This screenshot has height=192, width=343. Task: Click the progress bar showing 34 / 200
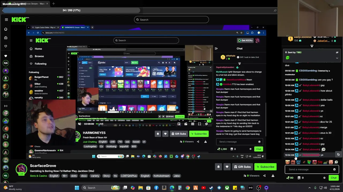coord(71,10)
